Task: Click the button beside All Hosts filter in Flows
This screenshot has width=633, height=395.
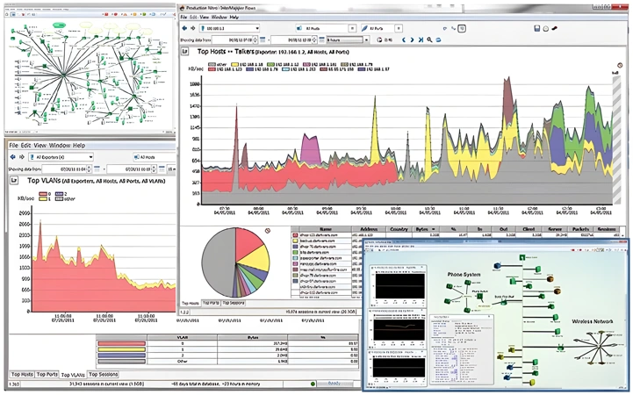Action: 352,28
